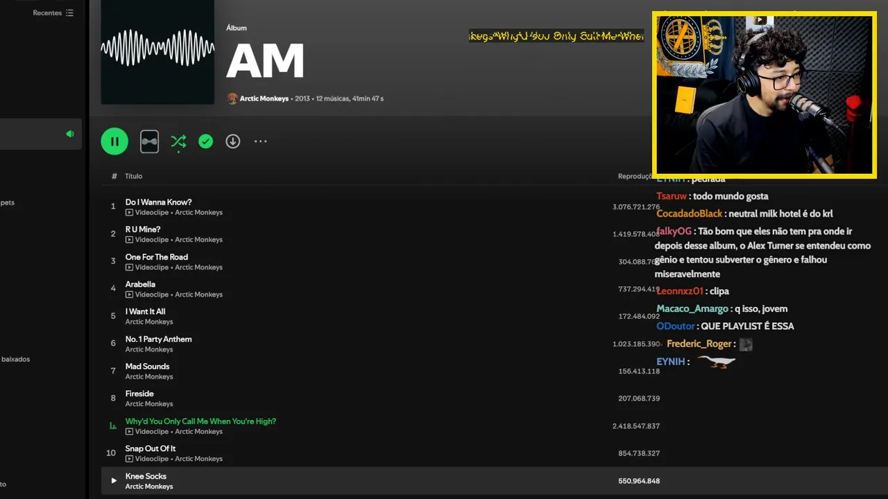
Task: Click the chat username ODoutor
Action: pyautogui.click(x=676, y=326)
